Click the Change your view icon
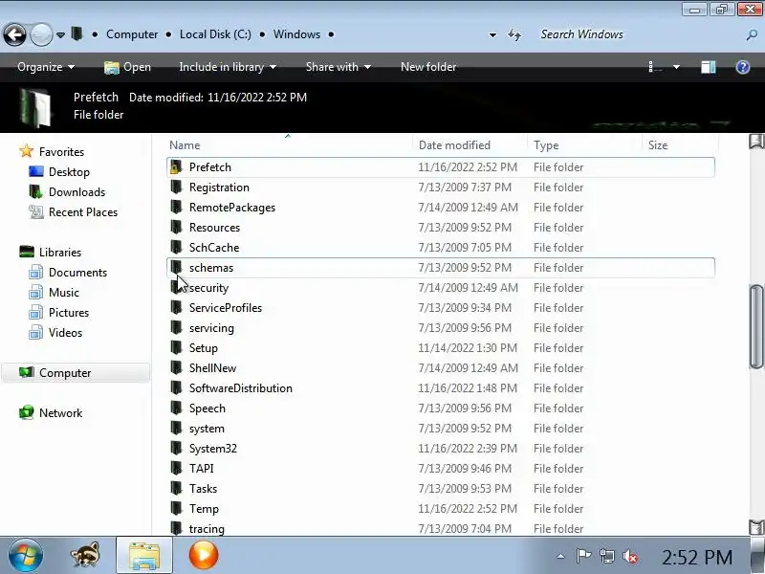The width and height of the screenshot is (765, 574). (655, 67)
